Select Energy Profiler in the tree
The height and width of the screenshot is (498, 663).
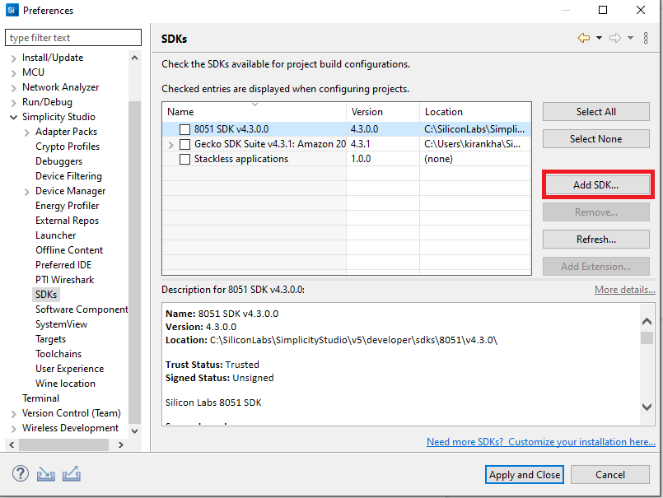68,206
